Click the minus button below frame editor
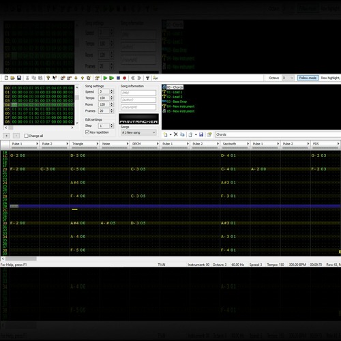Image resolution: width=341 pixels, height=341 pixels. click(x=16, y=136)
